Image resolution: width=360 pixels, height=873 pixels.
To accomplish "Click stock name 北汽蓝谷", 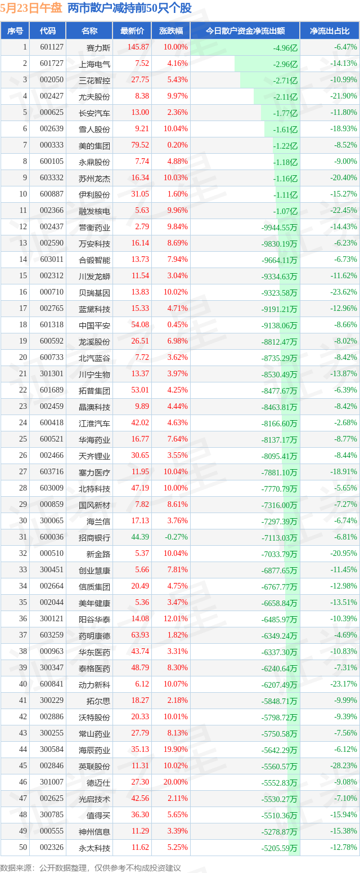I will 95,358.
